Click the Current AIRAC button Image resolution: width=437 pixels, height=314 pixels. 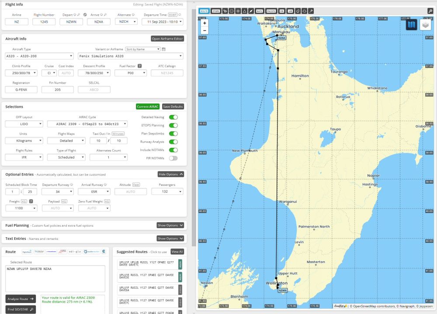147,106
